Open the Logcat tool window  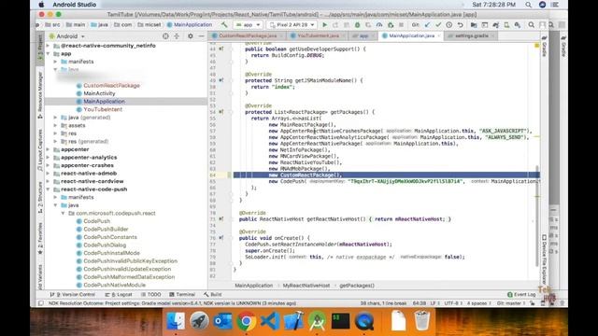[x=119, y=295]
